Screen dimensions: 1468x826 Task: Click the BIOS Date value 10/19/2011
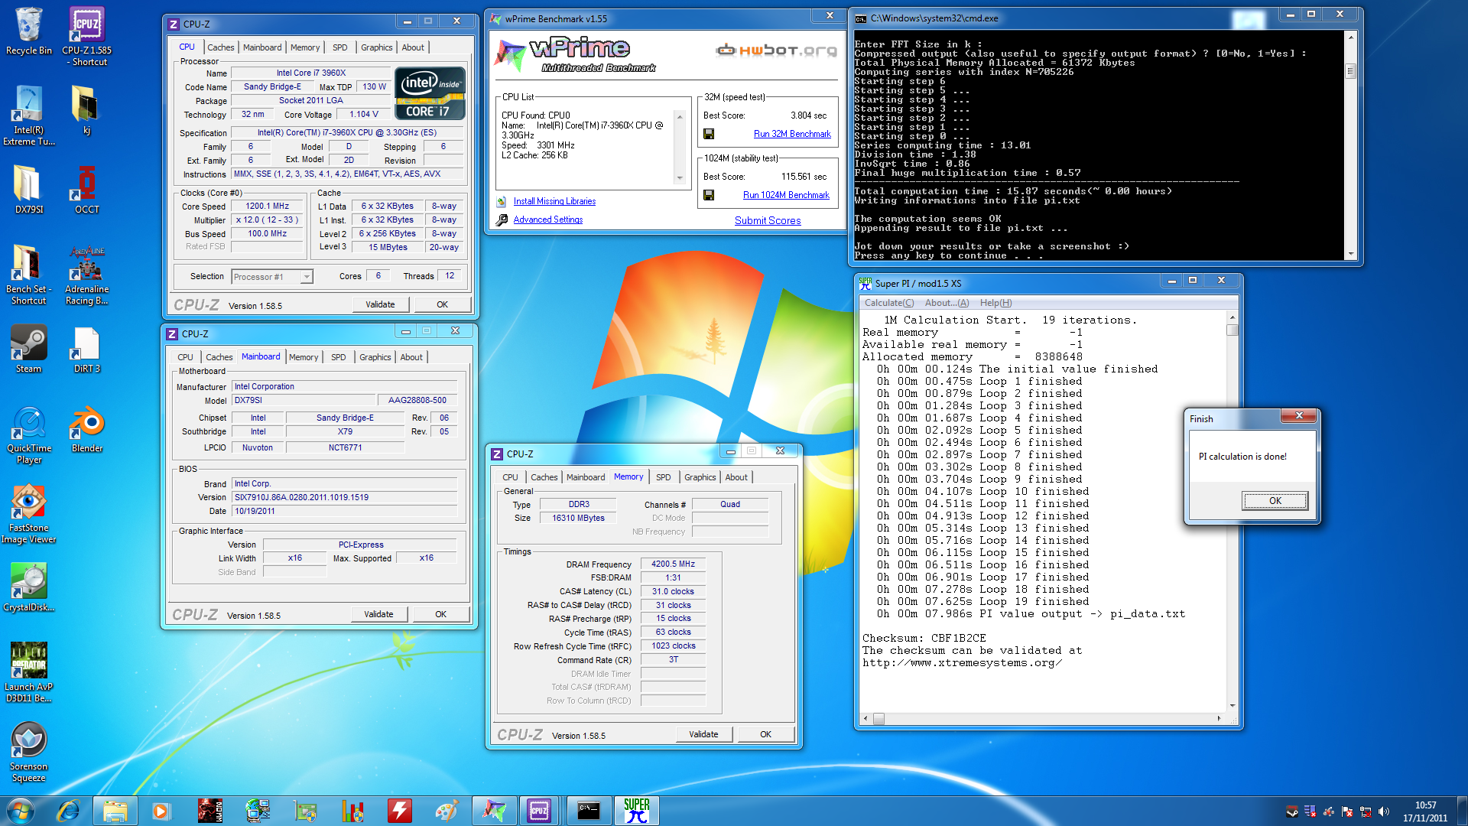(345, 511)
